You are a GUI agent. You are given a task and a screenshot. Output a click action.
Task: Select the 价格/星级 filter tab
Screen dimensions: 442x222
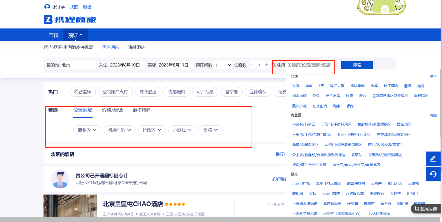pos(112,110)
